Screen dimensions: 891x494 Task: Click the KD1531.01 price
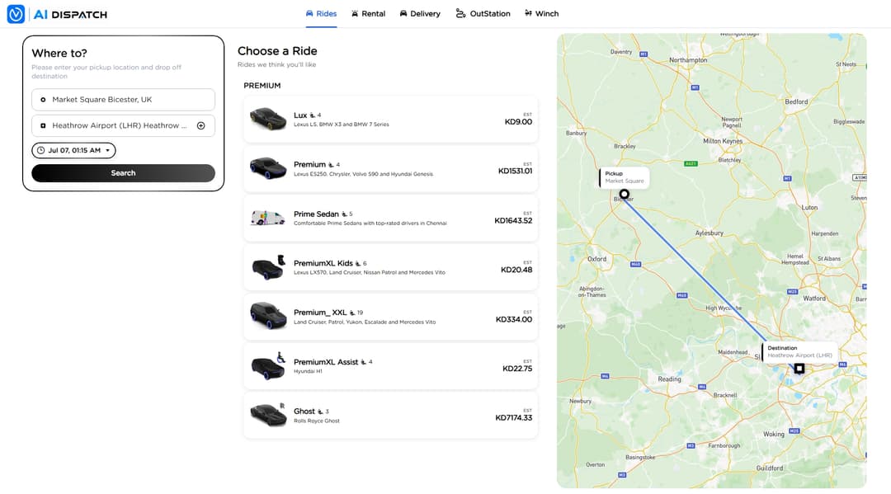coord(516,171)
